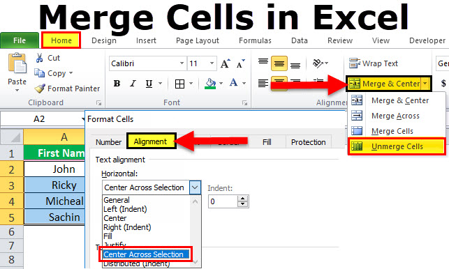Open the Alignment tab in Format Cells

coord(151,141)
